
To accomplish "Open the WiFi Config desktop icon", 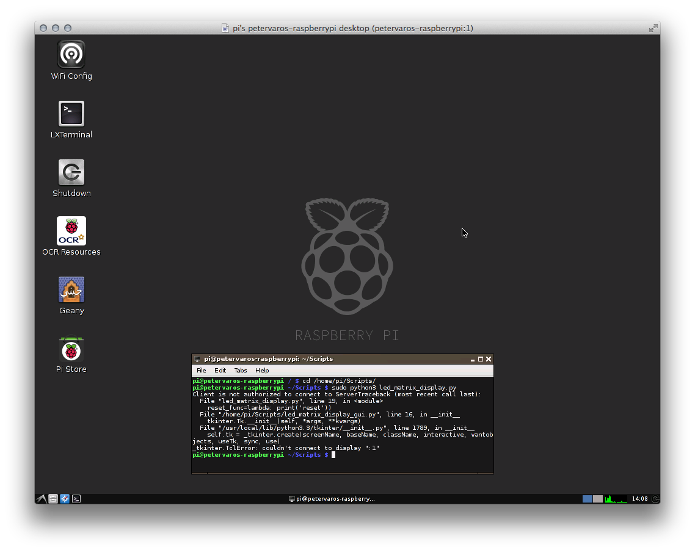I will 71,60.
